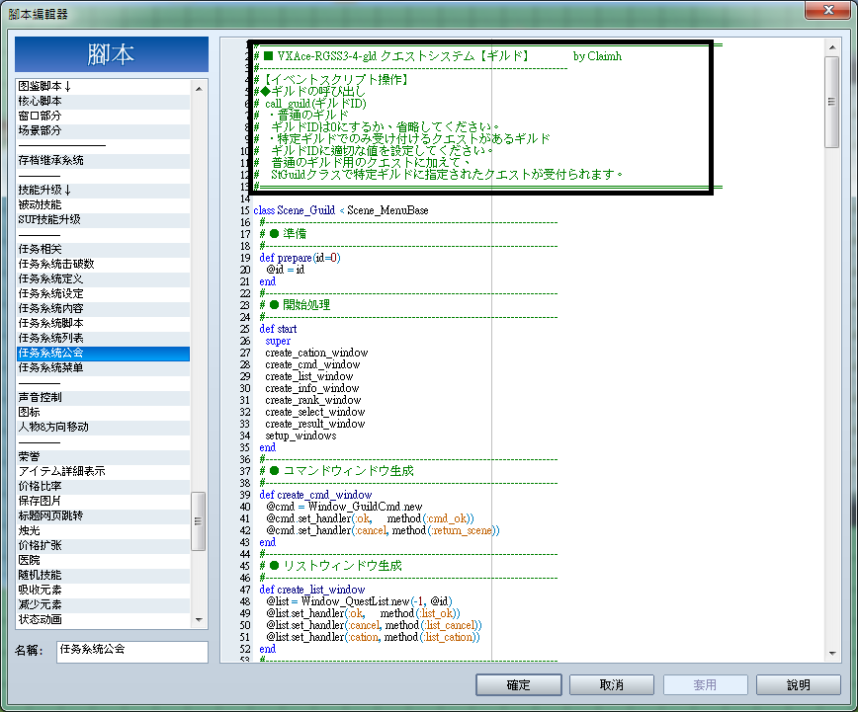Select the 任务相关 script entry
858x712 pixels.
(104, 250)
